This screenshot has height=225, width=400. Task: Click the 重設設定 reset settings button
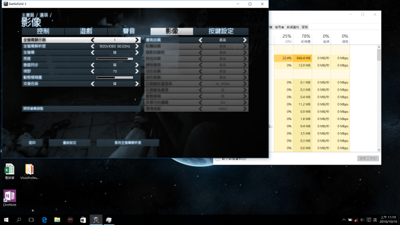pyautogui.click(x=69, y=143)
